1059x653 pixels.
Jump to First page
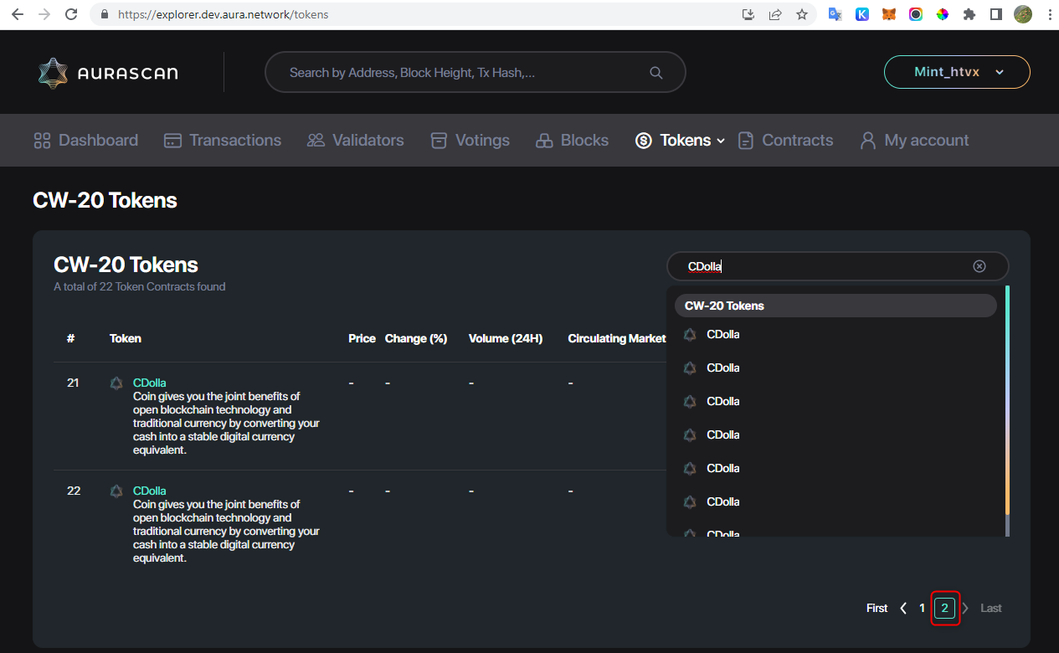click(877, 609)
